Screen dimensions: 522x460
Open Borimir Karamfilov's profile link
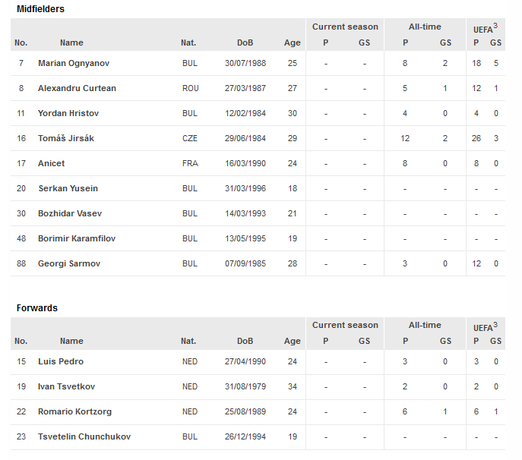77,238
